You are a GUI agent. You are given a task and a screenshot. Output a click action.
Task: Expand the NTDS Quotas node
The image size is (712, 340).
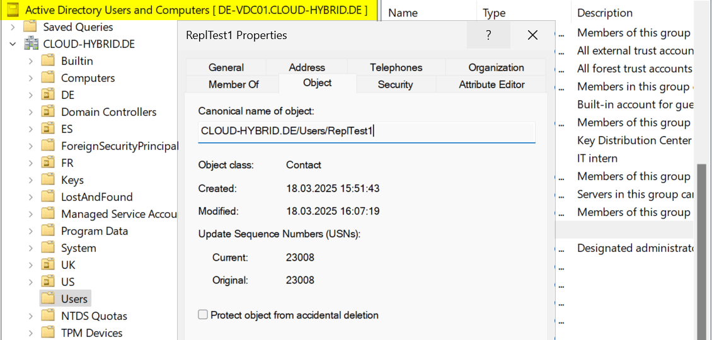click(x=31, y=316)
